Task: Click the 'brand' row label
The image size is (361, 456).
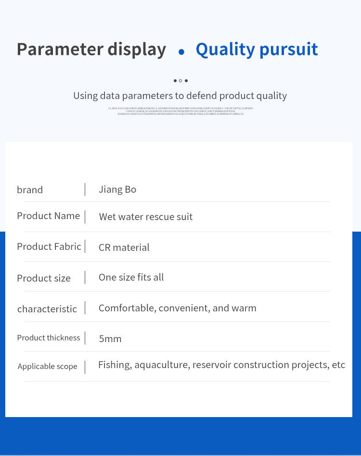Action: 30,190
